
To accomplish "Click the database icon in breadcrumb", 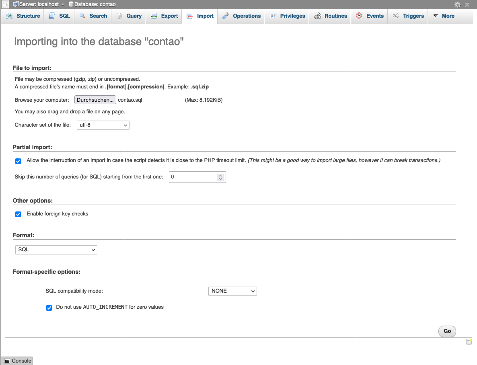I will (71, 4).
